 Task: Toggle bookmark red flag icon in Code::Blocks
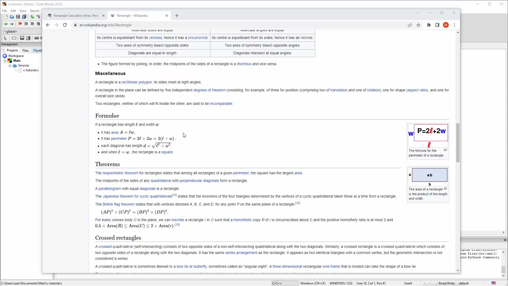(20, 24)
